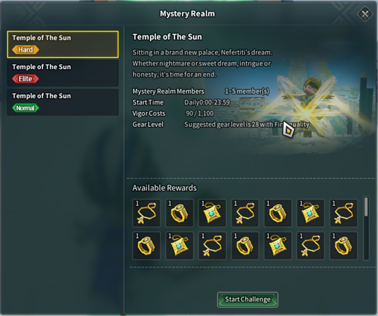Click the last gold ring in bottom row
Screen dimensions: 378x316
(343, 246)
